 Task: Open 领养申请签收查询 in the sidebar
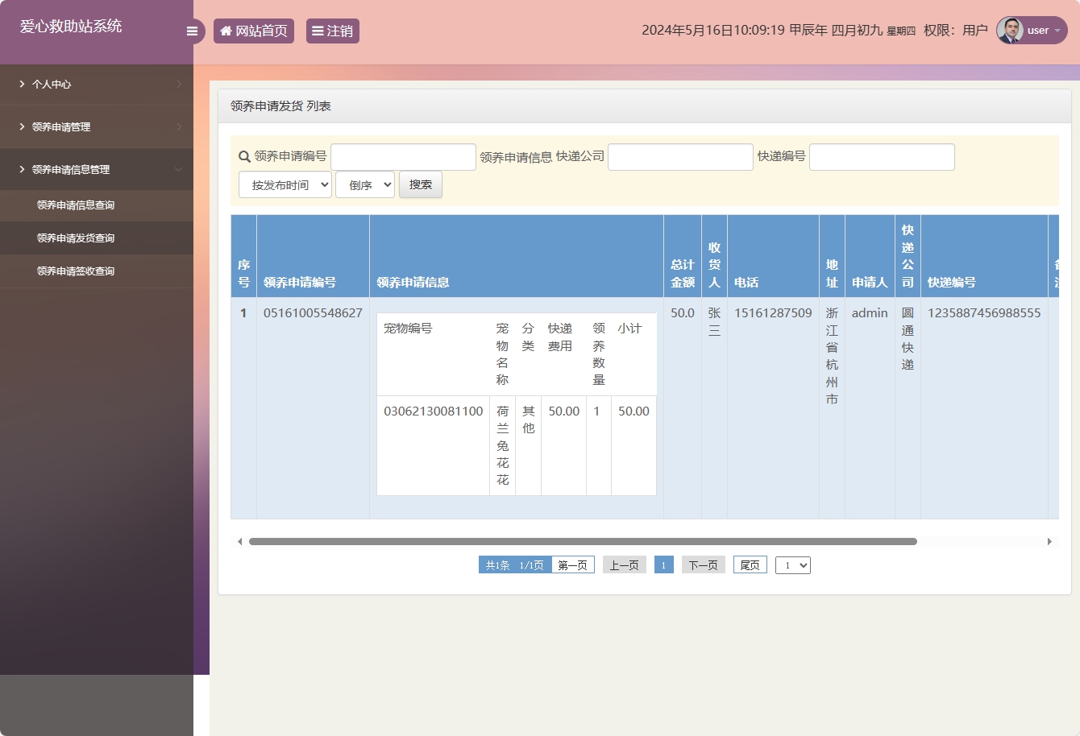coord(76,271)
